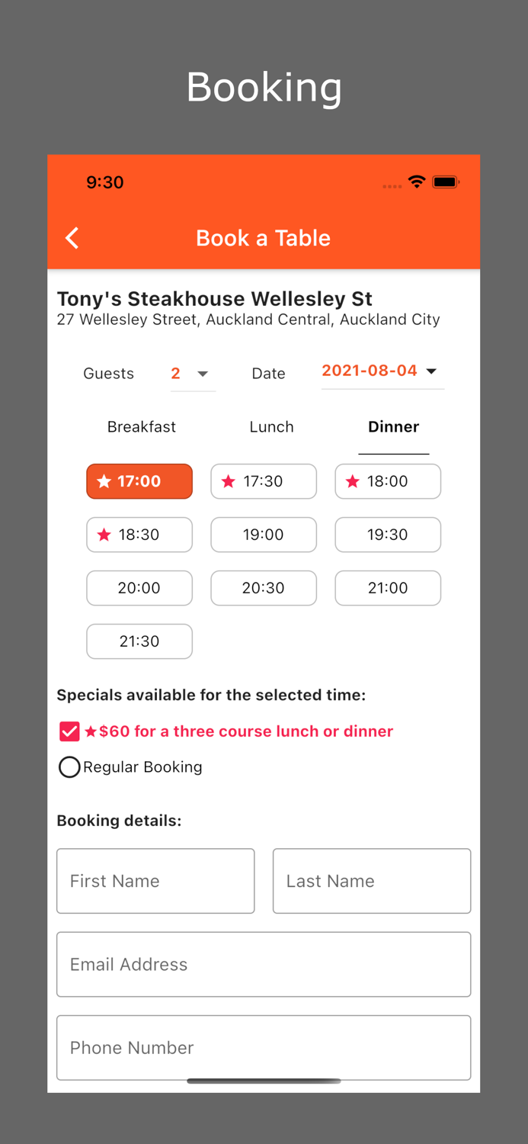Enable the three course dinner special
Screen dimensions: 528x1144
tap(69, 731)
